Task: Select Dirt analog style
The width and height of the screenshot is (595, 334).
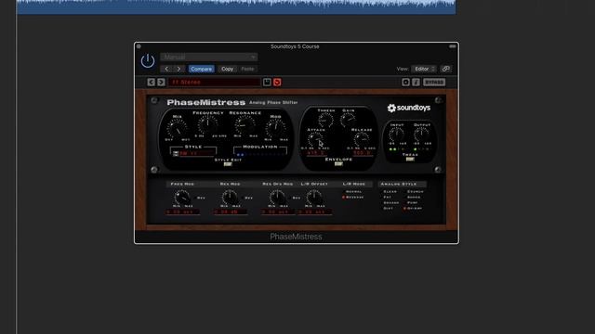Action: (x=388, y=209)
